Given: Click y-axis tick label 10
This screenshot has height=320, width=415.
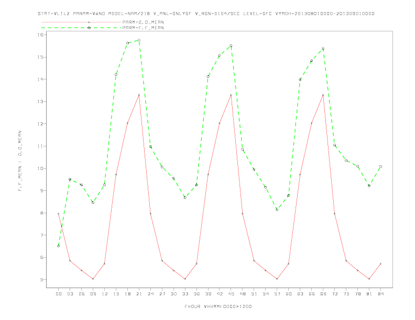Looking at the screenshot, I should click(40, 168).
